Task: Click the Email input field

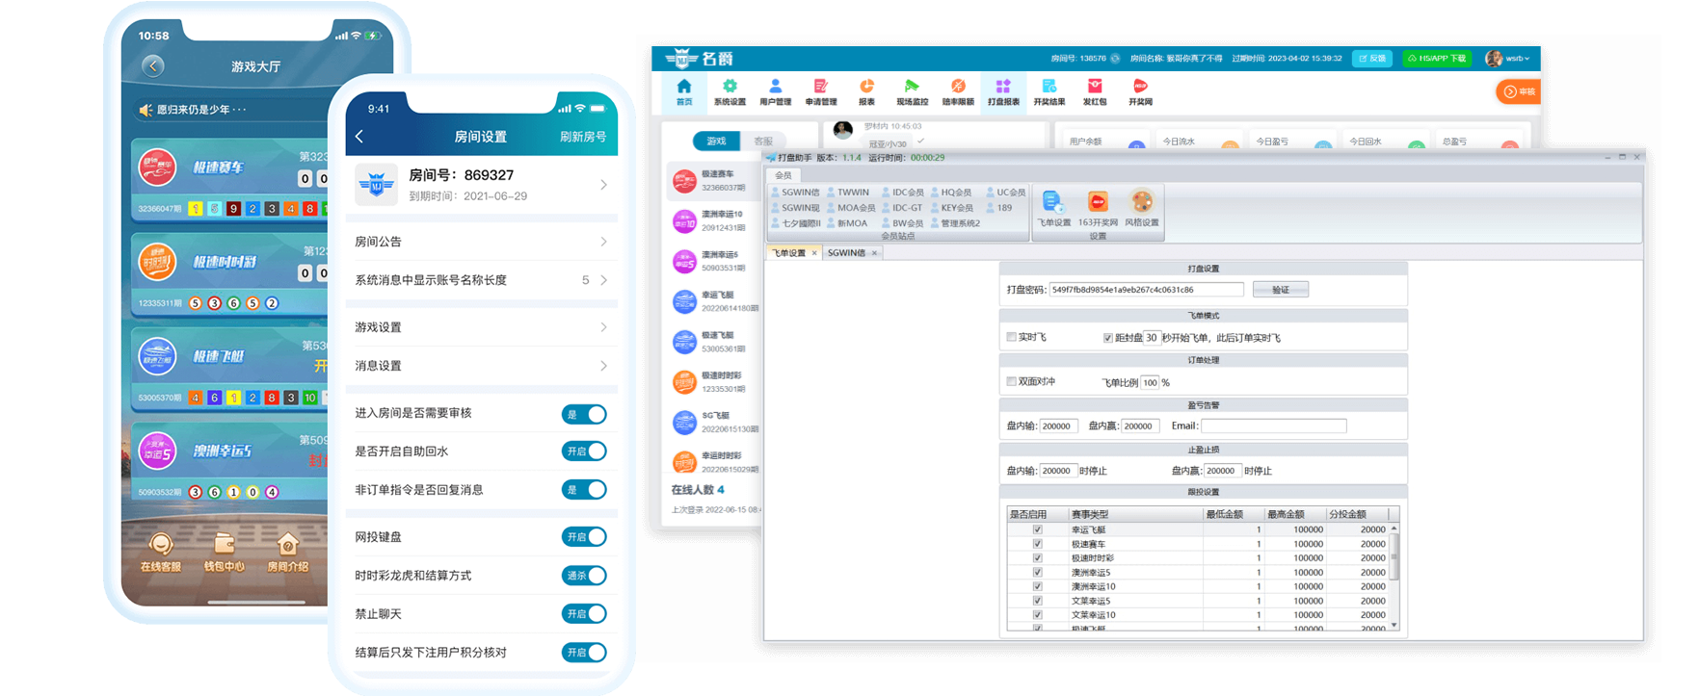Action: pos(1273,425)
